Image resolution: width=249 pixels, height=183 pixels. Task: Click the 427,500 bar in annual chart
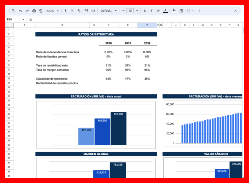(x=86, y=136)
